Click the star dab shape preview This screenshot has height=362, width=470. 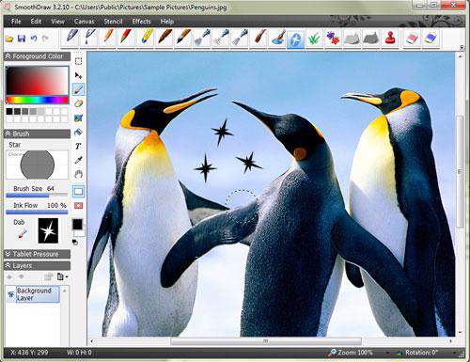[x=48, y=231]
